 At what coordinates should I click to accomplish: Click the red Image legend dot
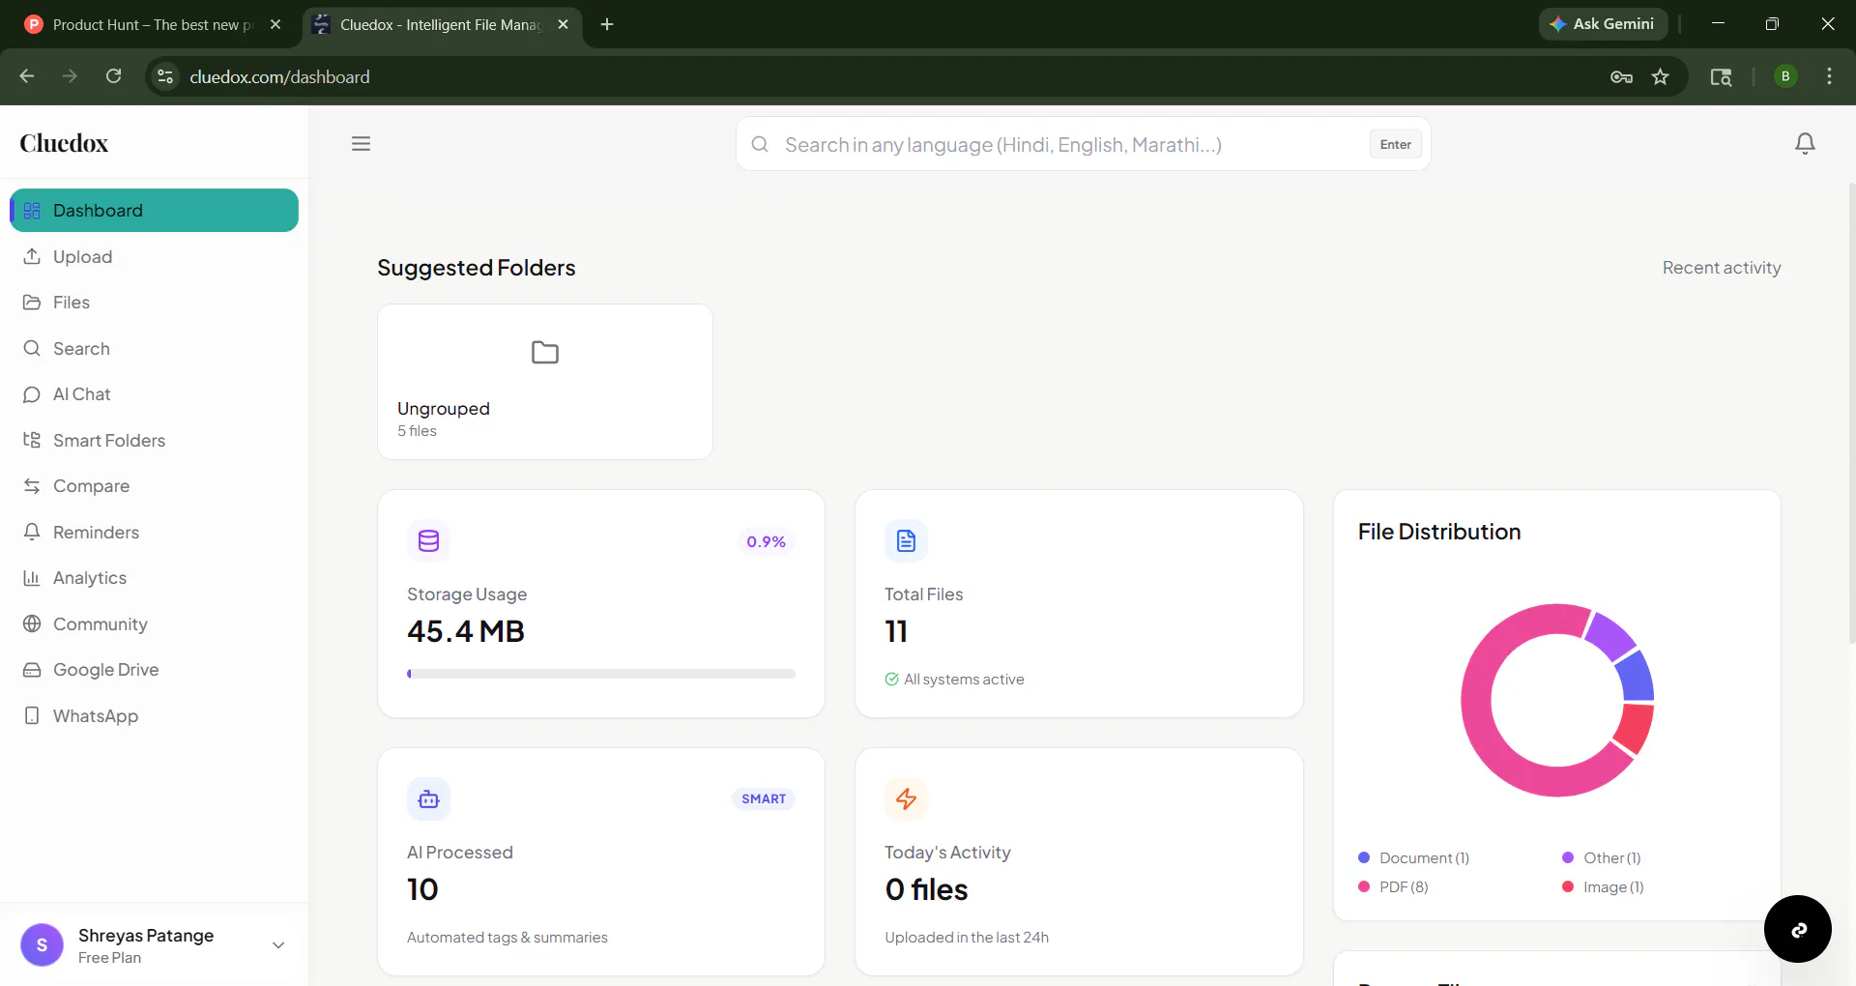[1568, 886]
